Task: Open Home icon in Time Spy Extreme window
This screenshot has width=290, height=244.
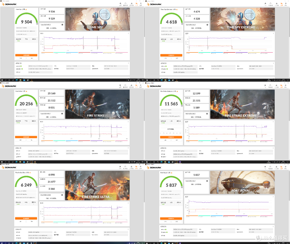Action: (265, 4)
